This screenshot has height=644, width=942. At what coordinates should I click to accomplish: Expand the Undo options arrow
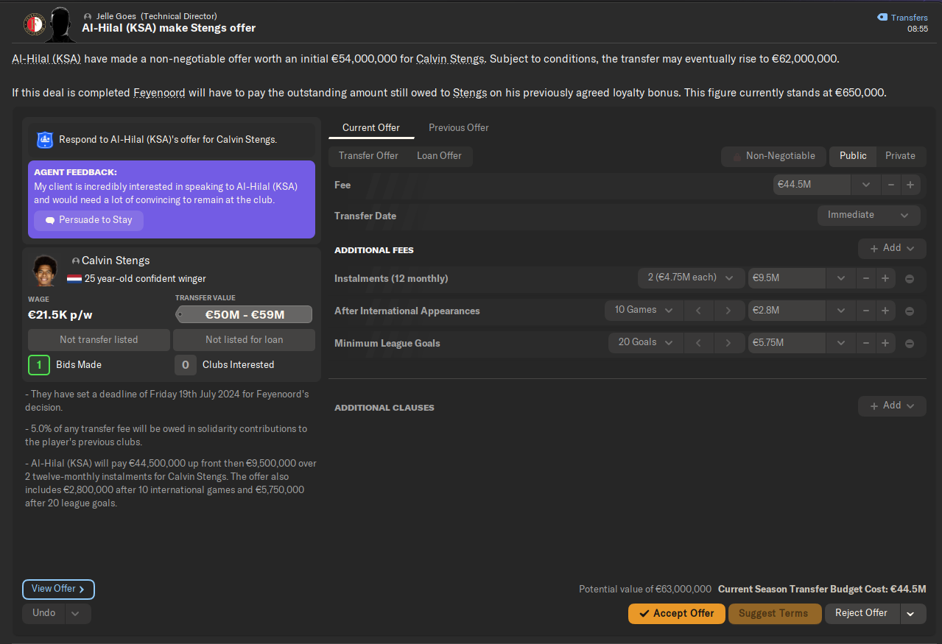[78, 613]
